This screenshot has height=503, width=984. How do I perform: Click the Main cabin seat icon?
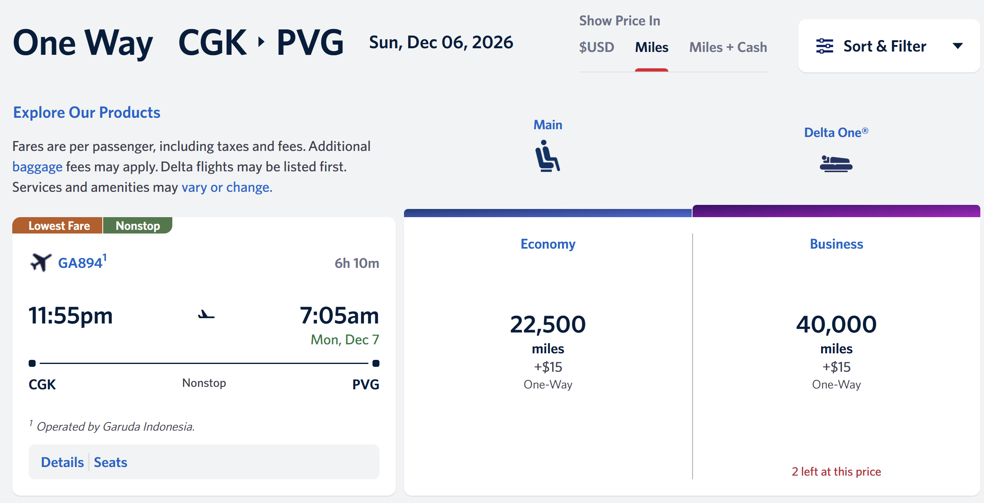point(548,156)
